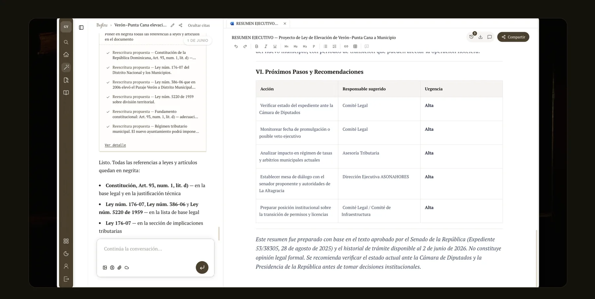Screen dimensions: 595x299
Task: Open search from the left sidebar
Action: tap(66, 42)
